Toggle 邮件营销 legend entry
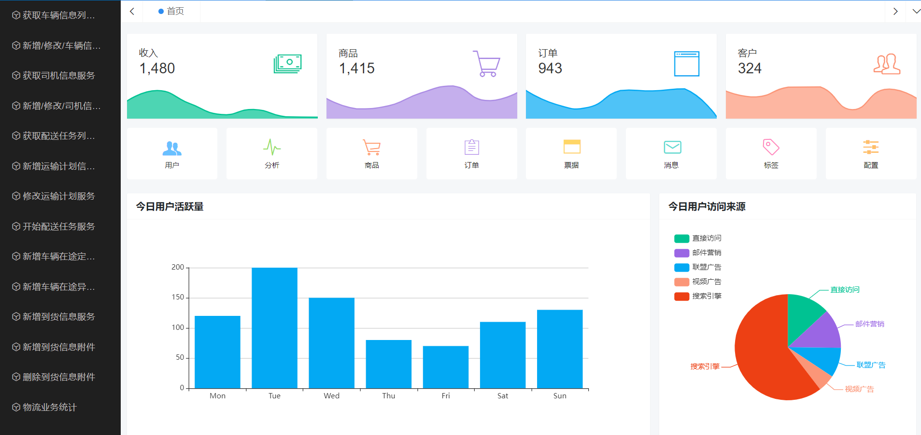921x435 pixels. pyautogui.click(x=697, y=253)
